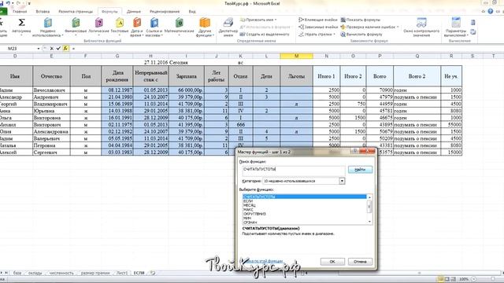Click the Всего 2 header cell
504x283 pixels.
point(417,76)
